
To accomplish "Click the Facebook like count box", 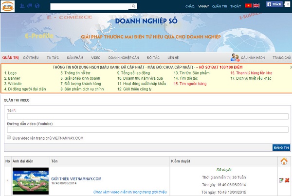I will click(288, 4).
